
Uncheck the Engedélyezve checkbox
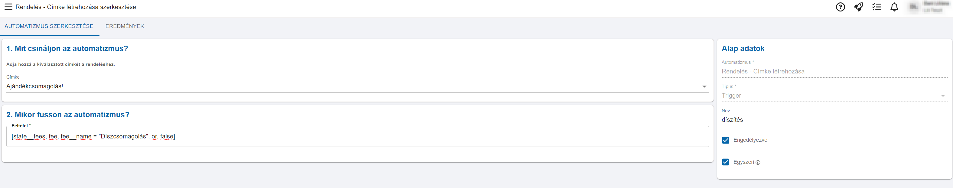[725, 140]
